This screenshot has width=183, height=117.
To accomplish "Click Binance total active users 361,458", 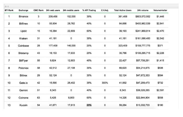I will pyautogui.click(x=123, y=16).
